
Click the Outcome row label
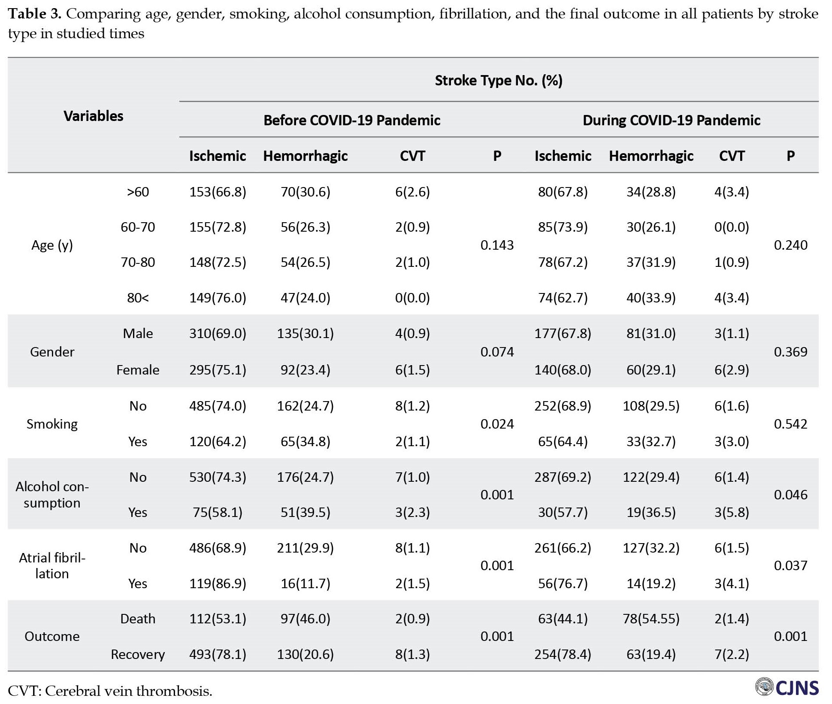[52, 636]
